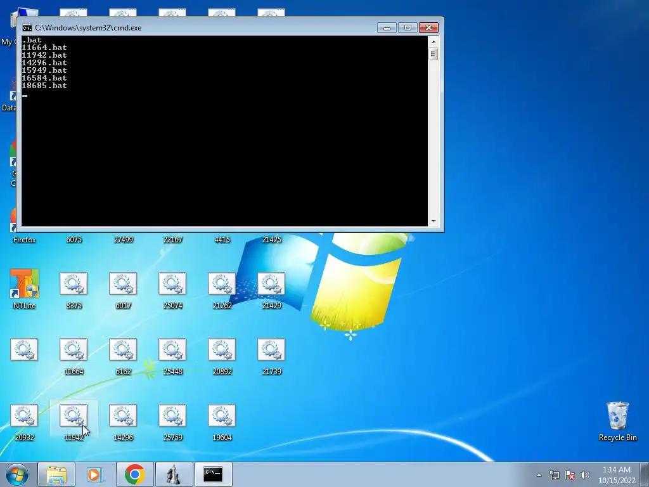
Task: Click the 4415 desktop icon label
Action: click(x=222, y=240)
